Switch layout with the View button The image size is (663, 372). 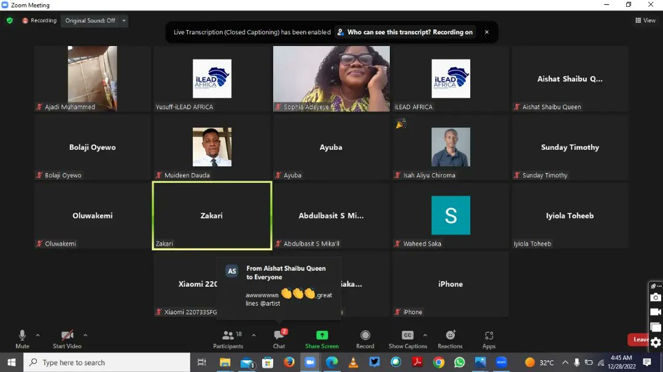(645, 20)
